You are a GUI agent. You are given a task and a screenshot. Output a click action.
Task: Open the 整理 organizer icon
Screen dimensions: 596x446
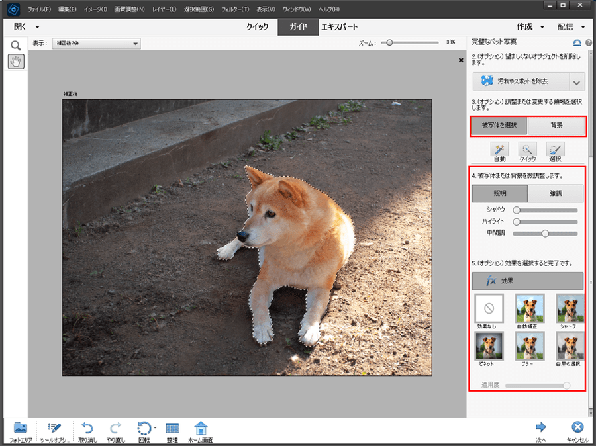172,428
